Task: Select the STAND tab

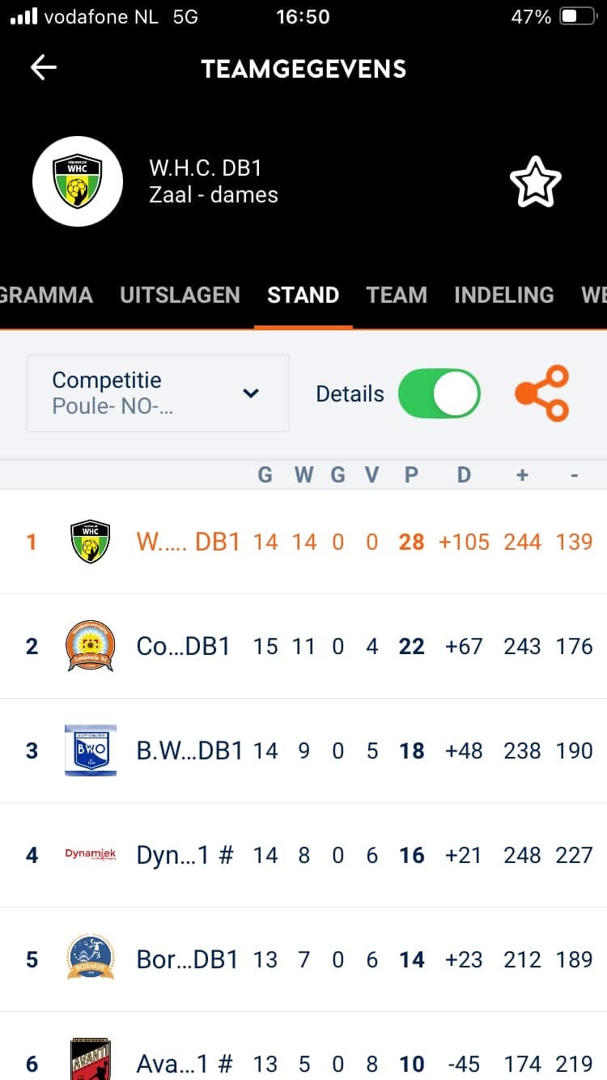Action: pyautogui.click(x=303, y=295)
